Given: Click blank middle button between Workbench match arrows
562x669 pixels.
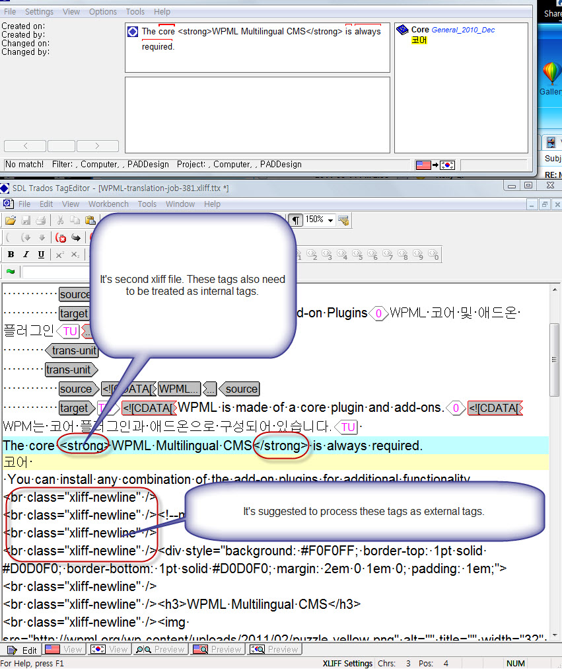Looking at the screenshot, I should click(x=61, y=146).
